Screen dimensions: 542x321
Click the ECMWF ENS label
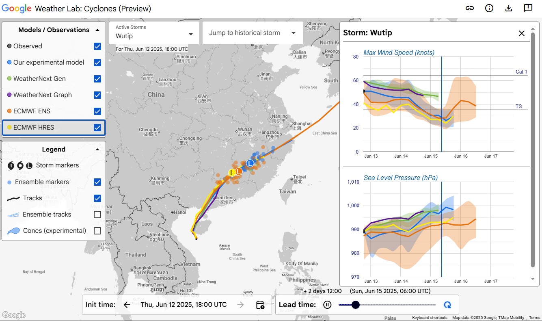32,111
